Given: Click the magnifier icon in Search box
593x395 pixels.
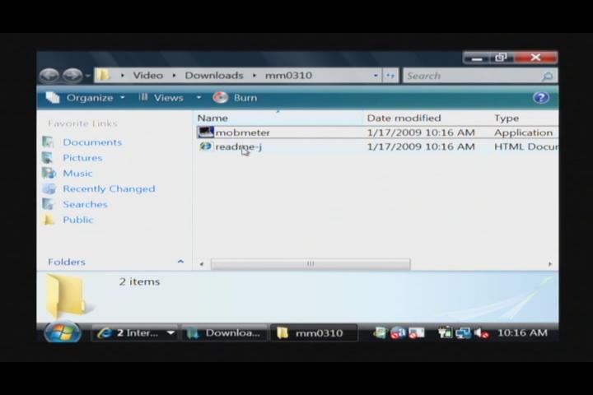Looking at the screenshot, I should click(x=547, y=77).
